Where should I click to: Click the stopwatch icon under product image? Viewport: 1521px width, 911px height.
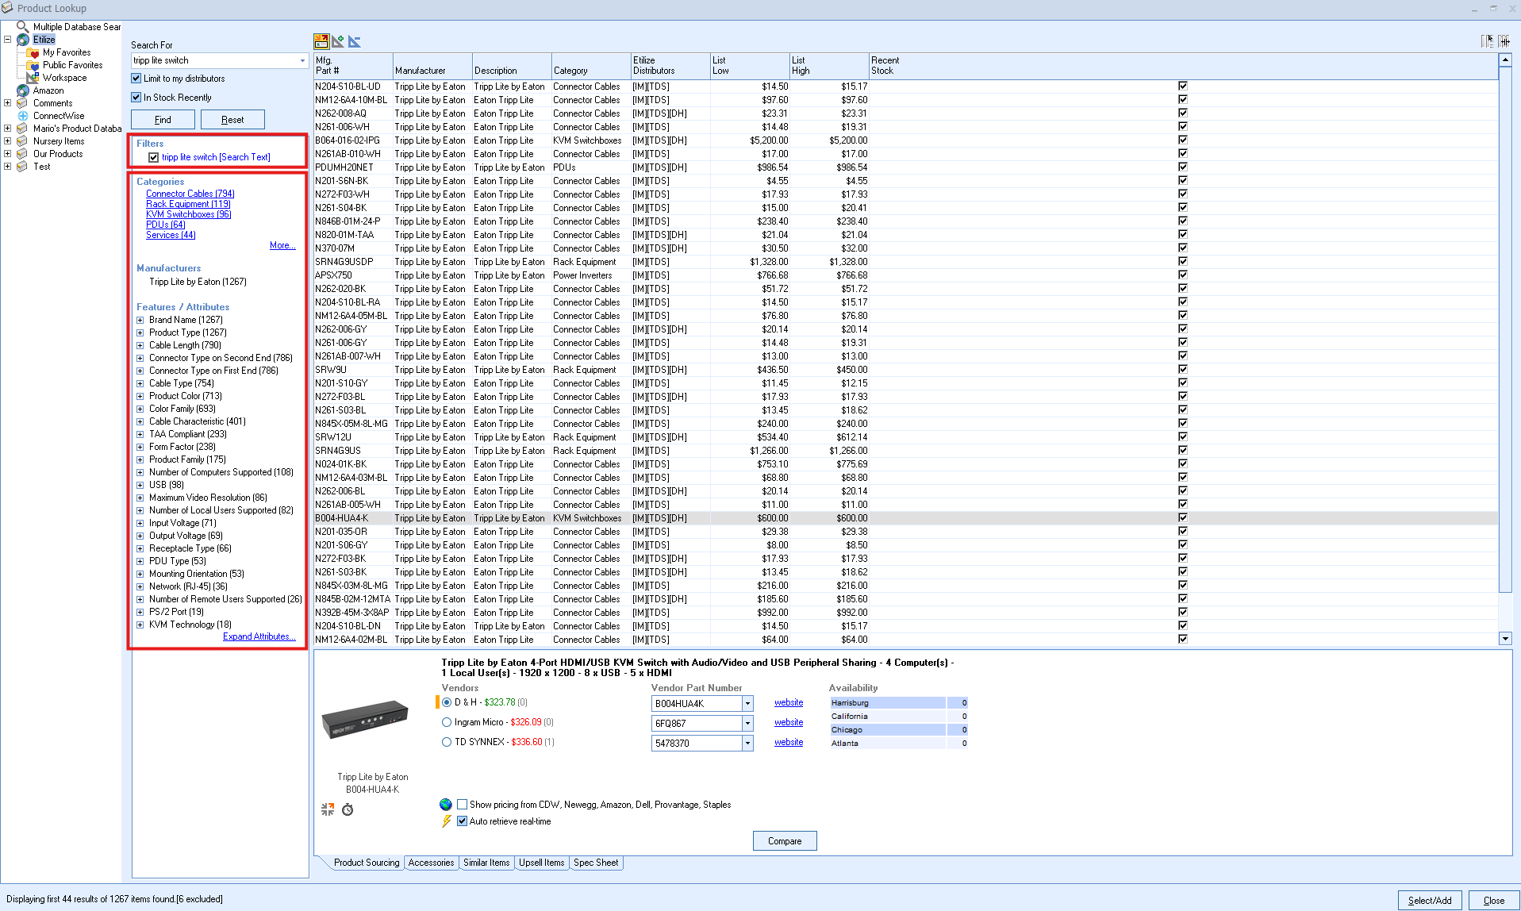point(348,809)
